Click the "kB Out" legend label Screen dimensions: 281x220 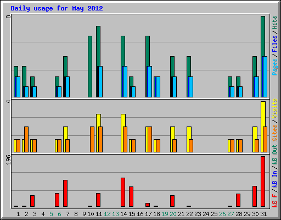pos(275,155)
